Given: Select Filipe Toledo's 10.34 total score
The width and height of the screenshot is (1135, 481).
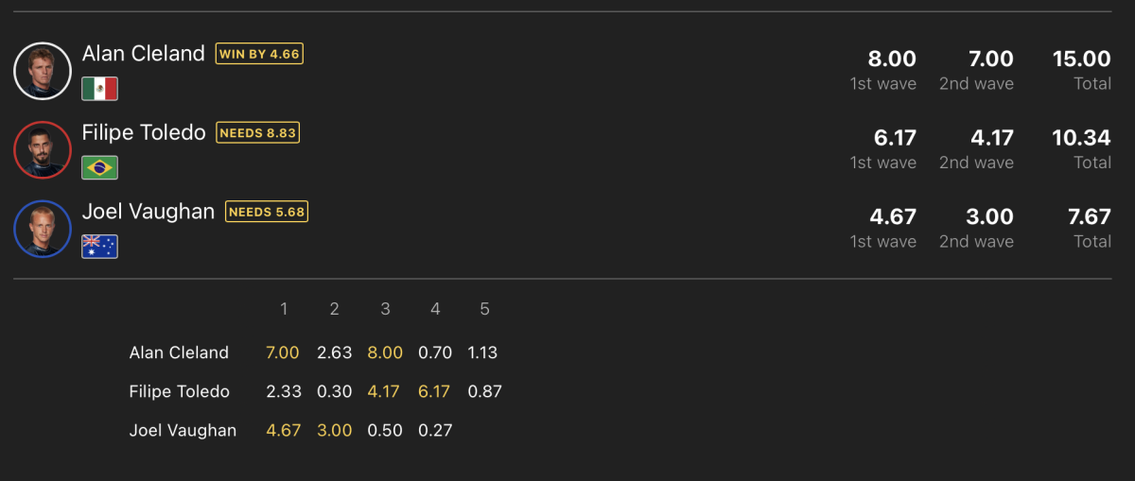Looking at the screenshot, I should coord(1082,138).
